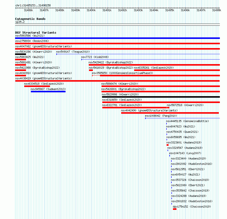Viewport: 227px width, 219px height.
Task: Click nsv6322781 (Sedlazeck2020) label
Action: 122,105
